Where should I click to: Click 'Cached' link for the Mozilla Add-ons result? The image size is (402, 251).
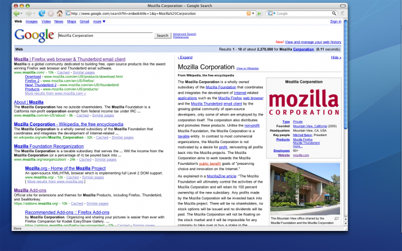coord(77,203)
